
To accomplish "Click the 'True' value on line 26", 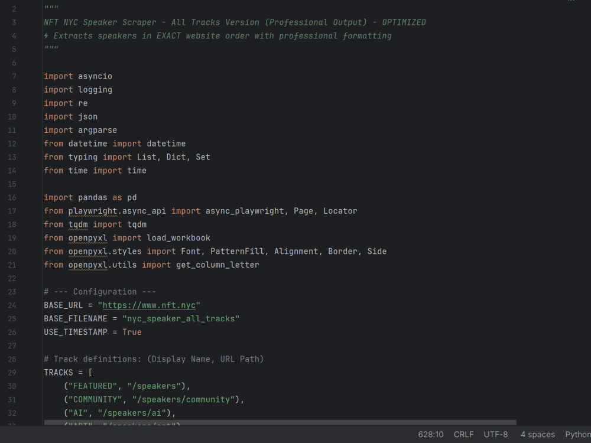I will pos(132,332).
